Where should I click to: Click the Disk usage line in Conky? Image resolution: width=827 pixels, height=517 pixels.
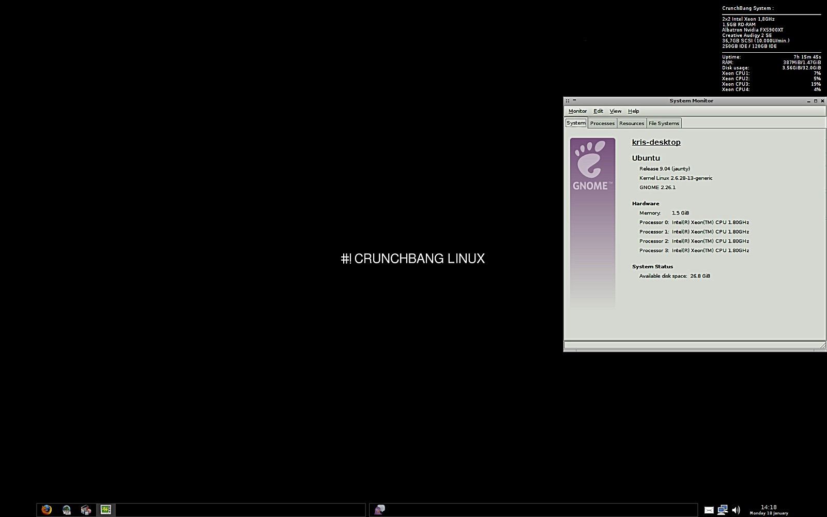click(771, 68)
